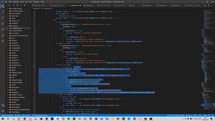Click the cursor position Ln Col indicator
This screenshot has width=215, height=121.
pyautogui.click(x=175, y=115)
